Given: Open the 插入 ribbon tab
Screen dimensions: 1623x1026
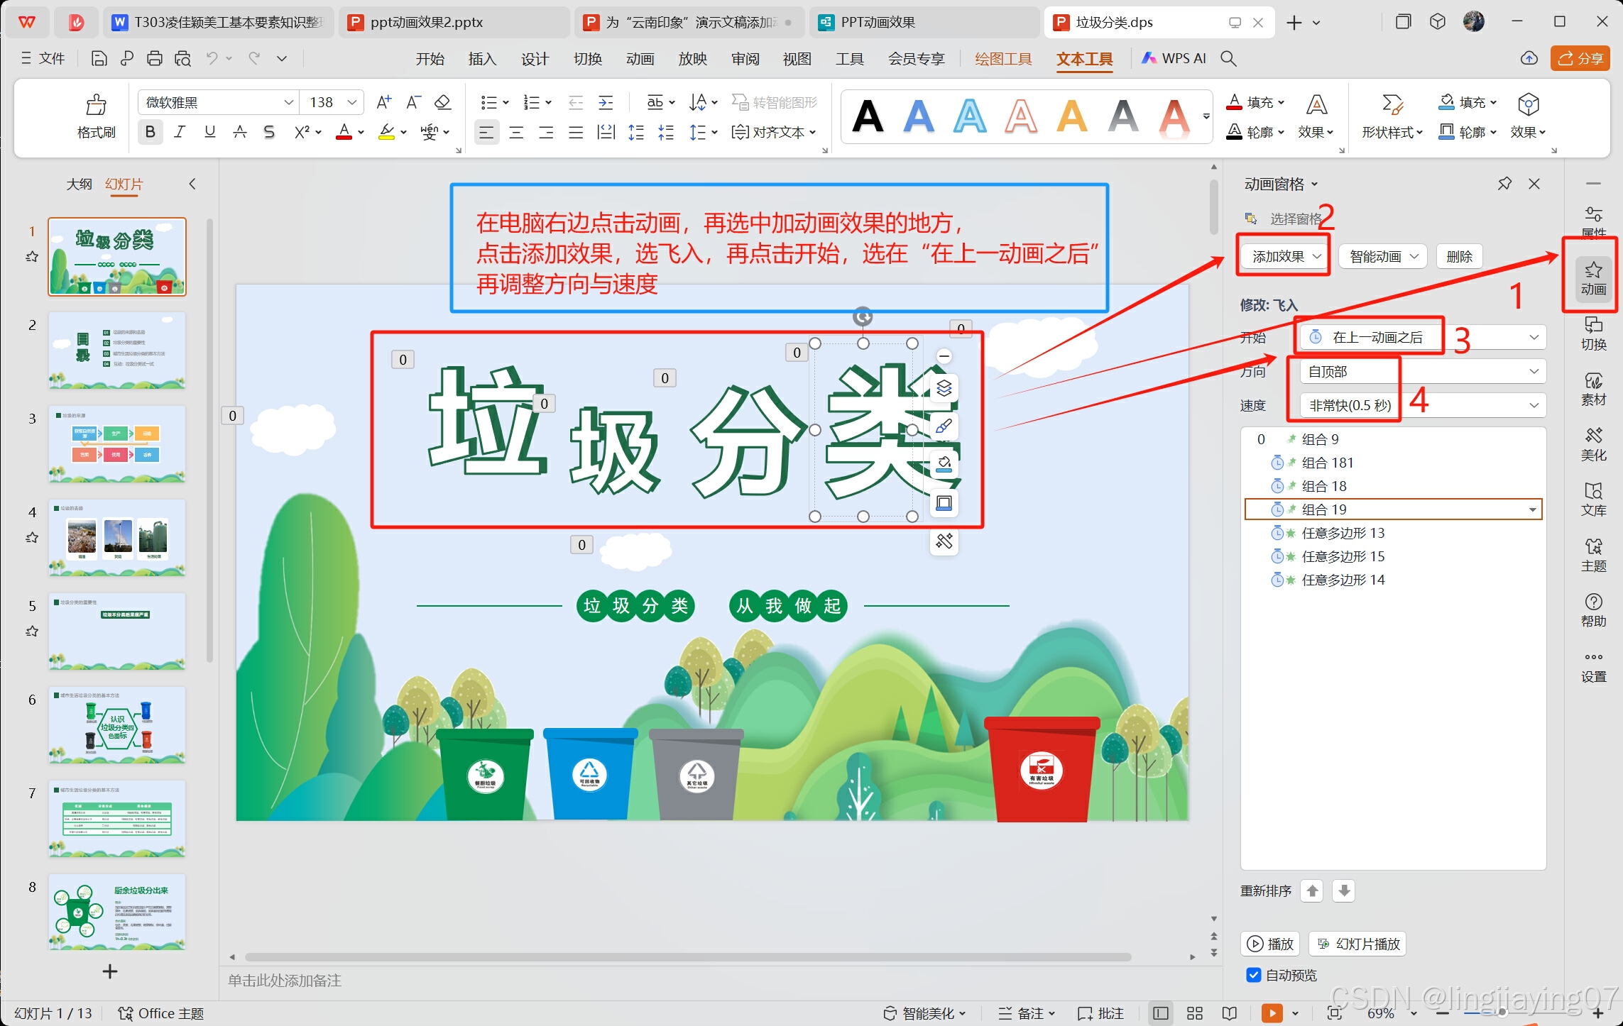Looking at the screenshot, I should pos(482,59).
